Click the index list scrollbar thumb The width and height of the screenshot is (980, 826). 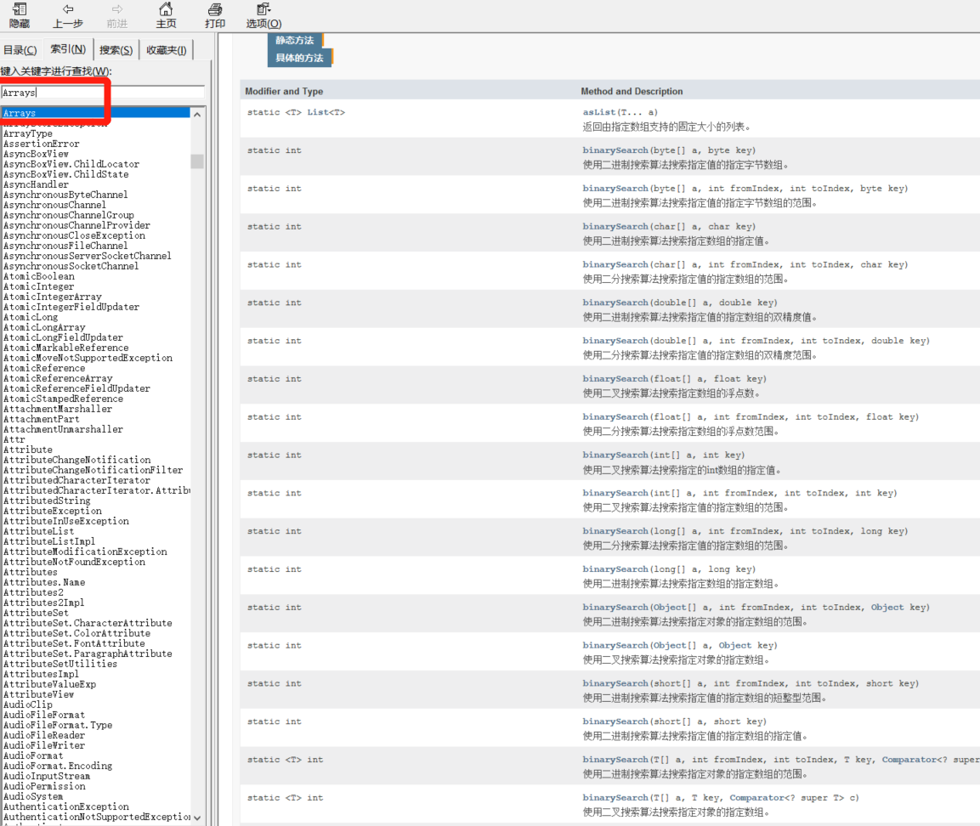point(197,161)
